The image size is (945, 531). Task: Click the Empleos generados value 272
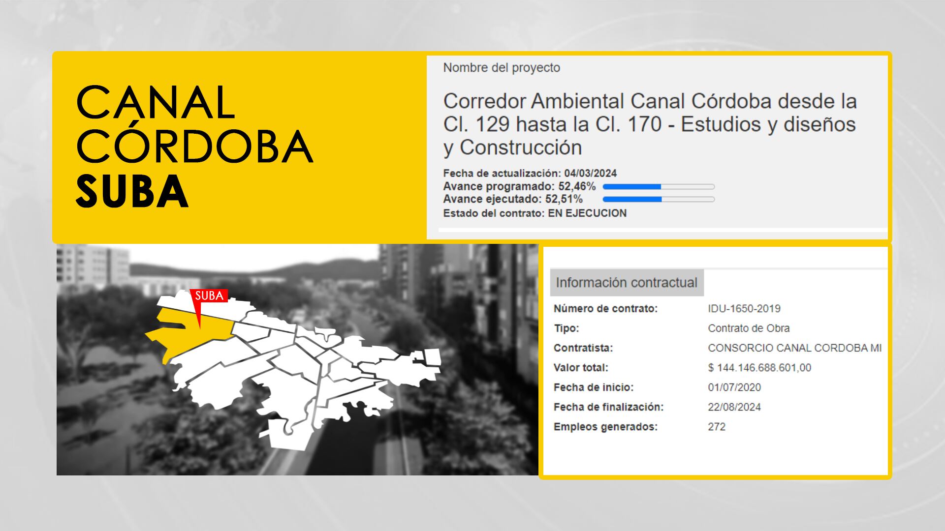click(716, 427)
